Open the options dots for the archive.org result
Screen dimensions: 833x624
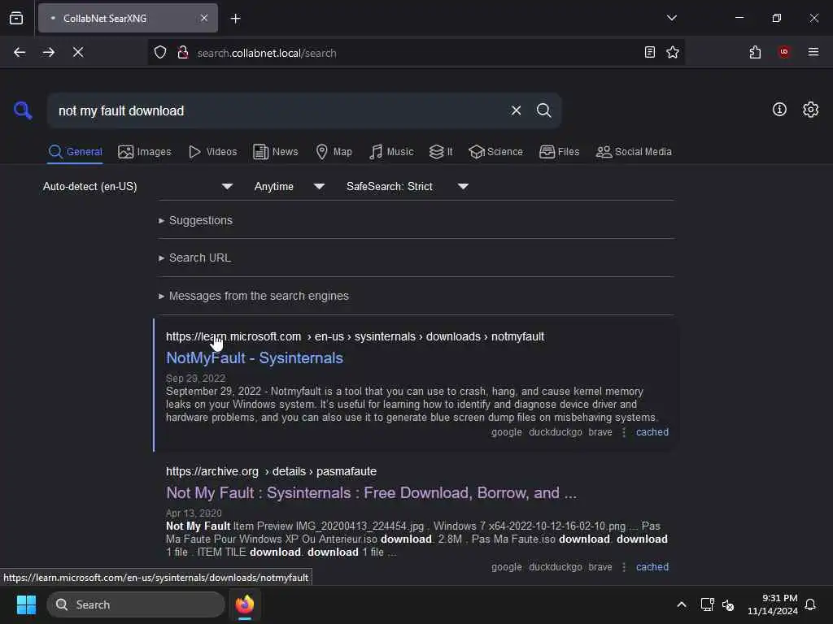click(x=624, y=566)
